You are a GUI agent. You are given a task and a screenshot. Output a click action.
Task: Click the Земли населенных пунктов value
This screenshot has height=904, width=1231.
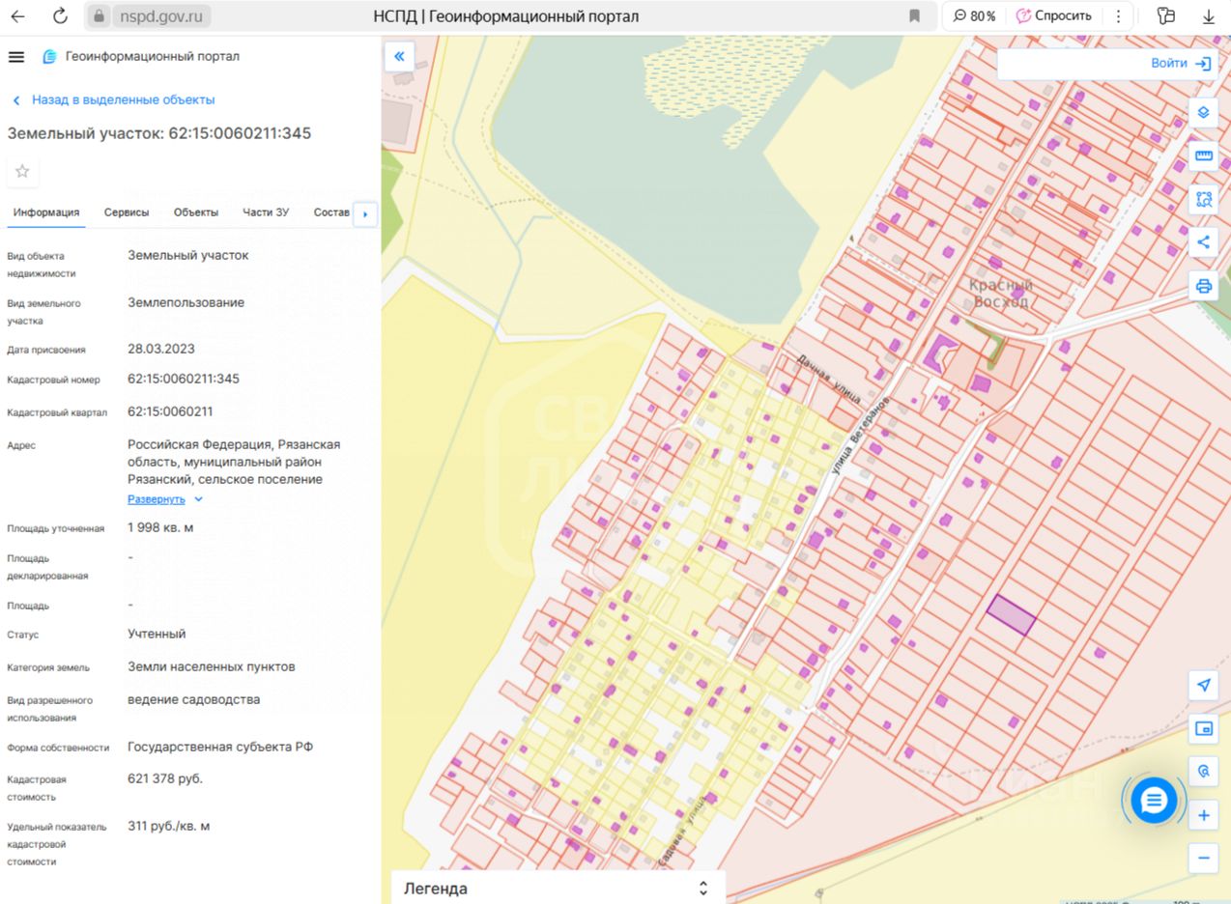pos(212,666)
